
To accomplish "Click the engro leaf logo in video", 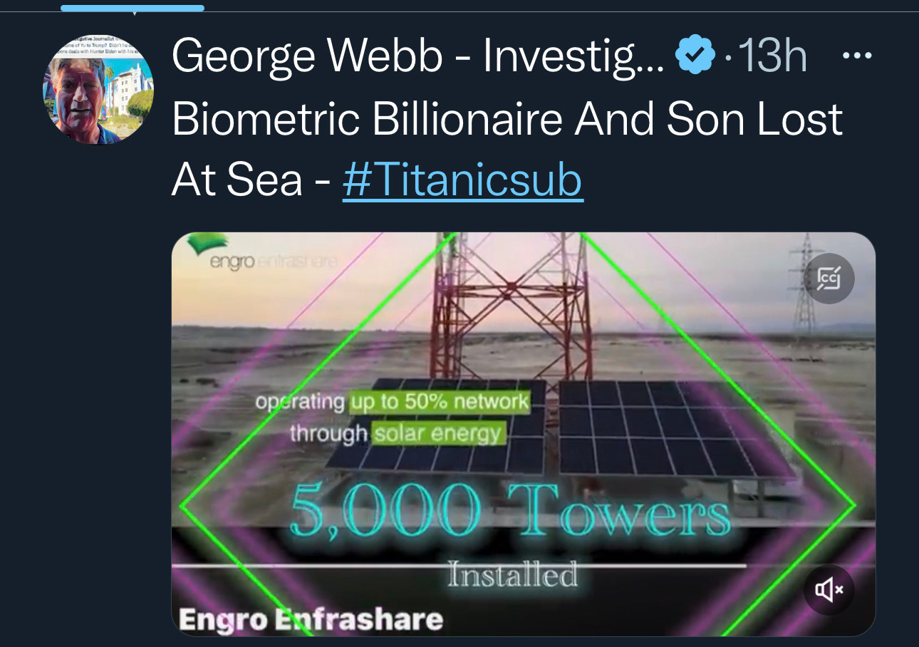I will 207,244.
